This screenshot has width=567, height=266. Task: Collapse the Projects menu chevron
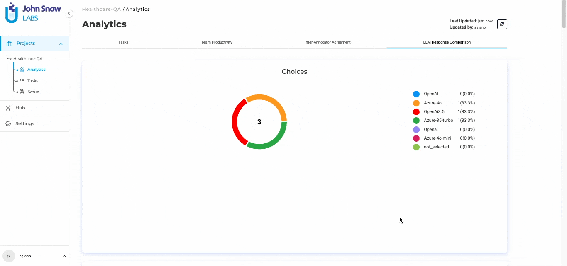61,44
